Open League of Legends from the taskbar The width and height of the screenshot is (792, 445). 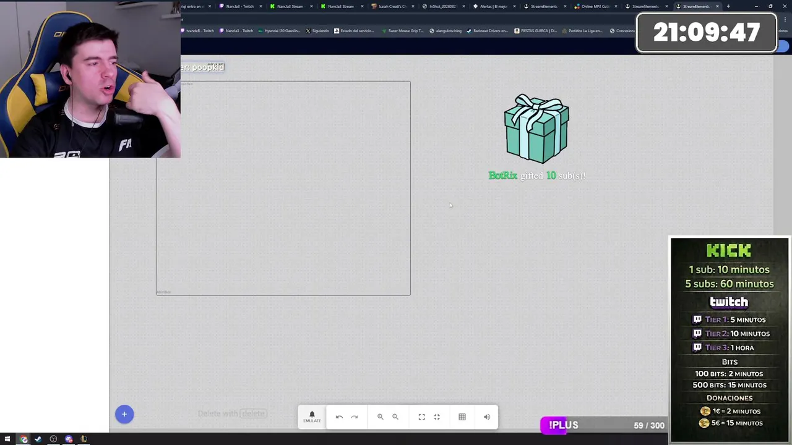84,439
